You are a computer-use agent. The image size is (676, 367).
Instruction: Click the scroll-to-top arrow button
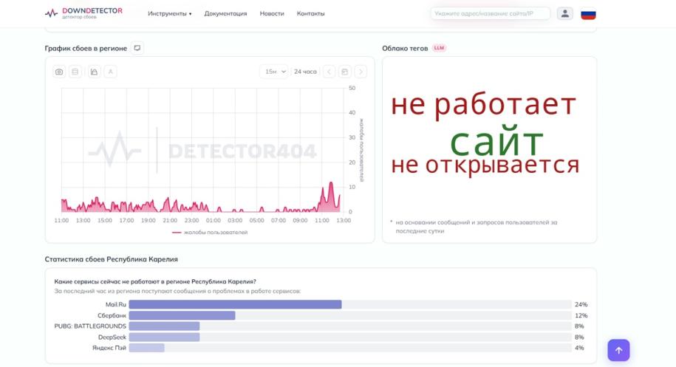click(x=618, y=350)
